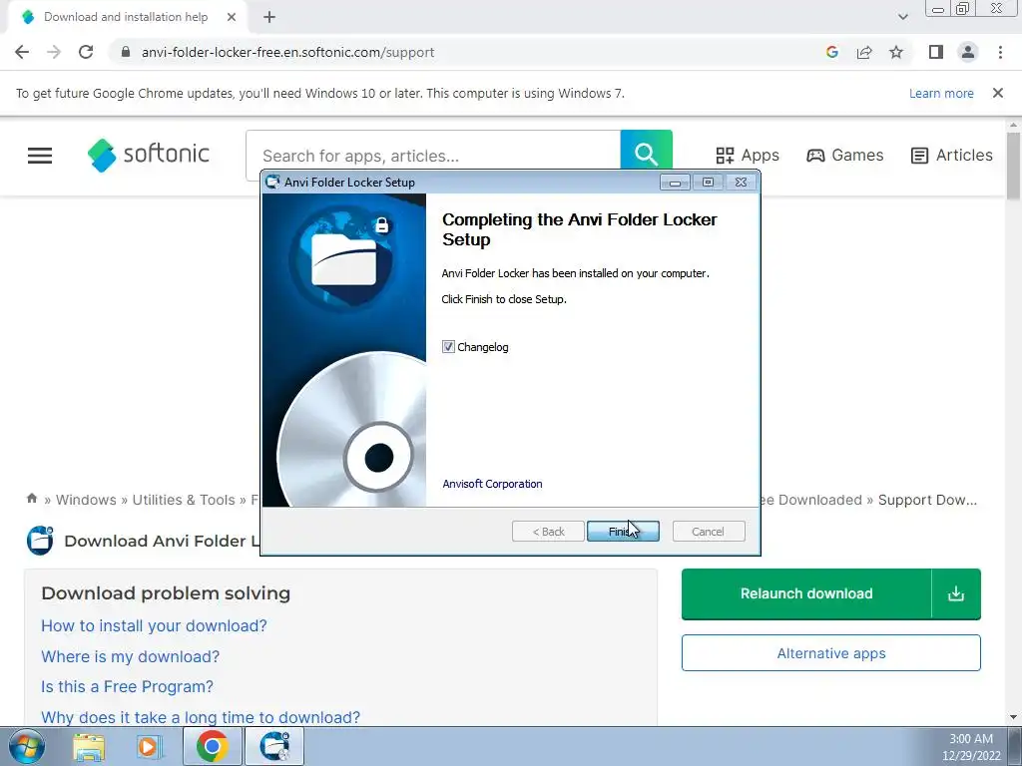This screenshot has height=766, width=1022.
Task: Click the download arrow icon beside Relaunch
Action: pos(956,593)
